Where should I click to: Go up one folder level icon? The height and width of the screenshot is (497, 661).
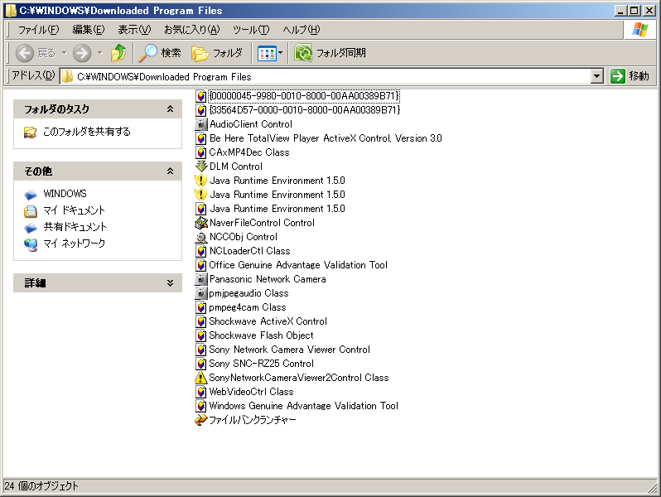118,53
